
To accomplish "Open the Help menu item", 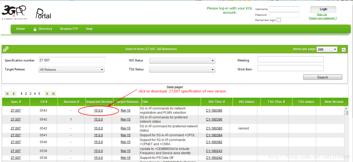I will [x=89, y=29].
